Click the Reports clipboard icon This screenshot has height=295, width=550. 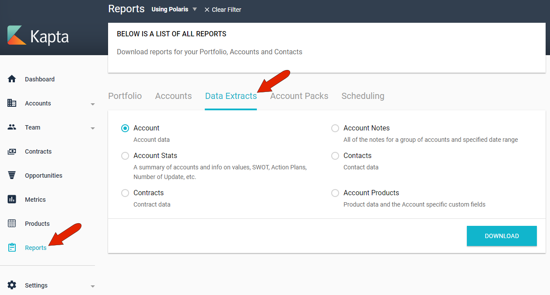pyautogui.click(x=12, y=247)
